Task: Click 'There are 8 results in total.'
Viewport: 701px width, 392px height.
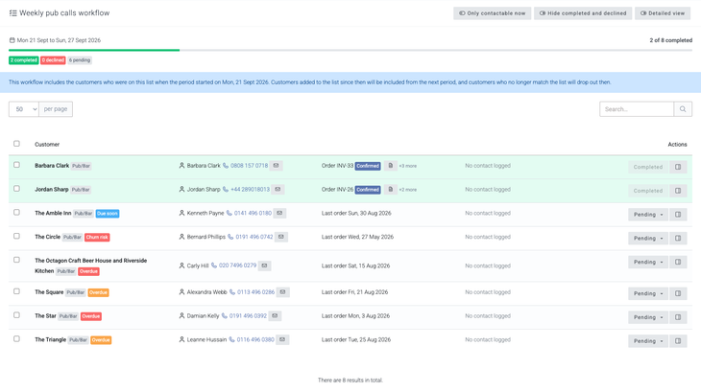Action: (x=350, y=380)
